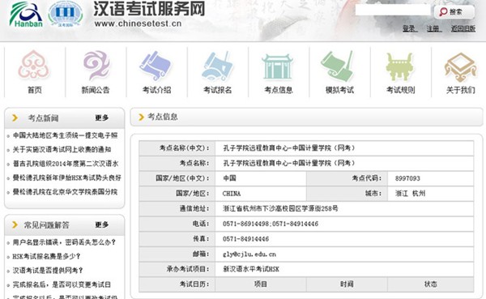The height and width of the screenshot is (299, 486).
Task: Click the round blue 汉考国际 logo
Action: 66,15
